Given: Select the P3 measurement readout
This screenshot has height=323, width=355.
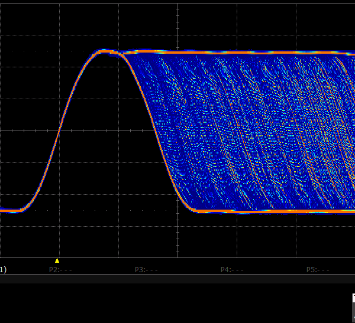Looking at the screenshot, I should click(146, 270).
